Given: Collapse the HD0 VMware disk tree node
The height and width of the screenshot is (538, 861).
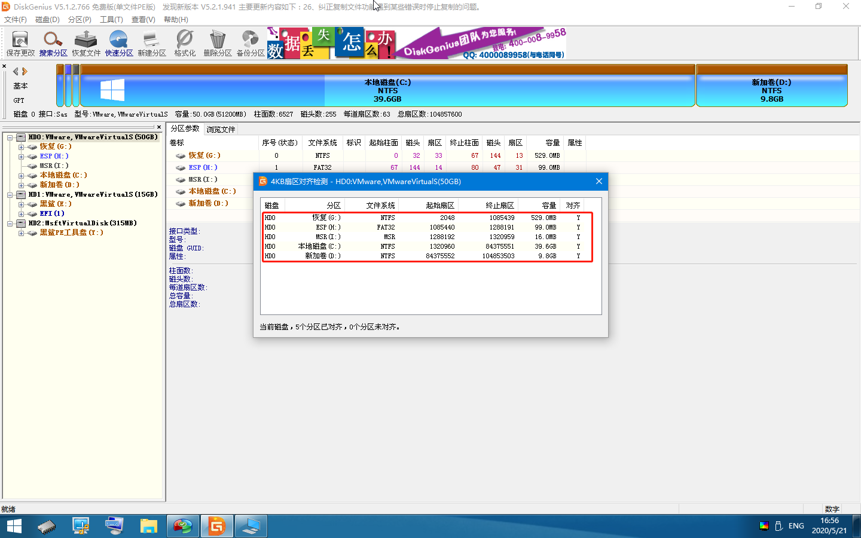Looking at the screenshot, I should 10,137.
